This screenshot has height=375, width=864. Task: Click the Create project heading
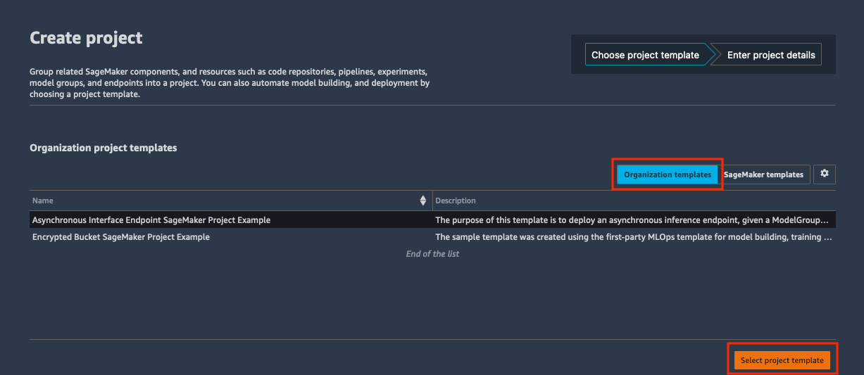pyautogui.click(x=86, y=38)
